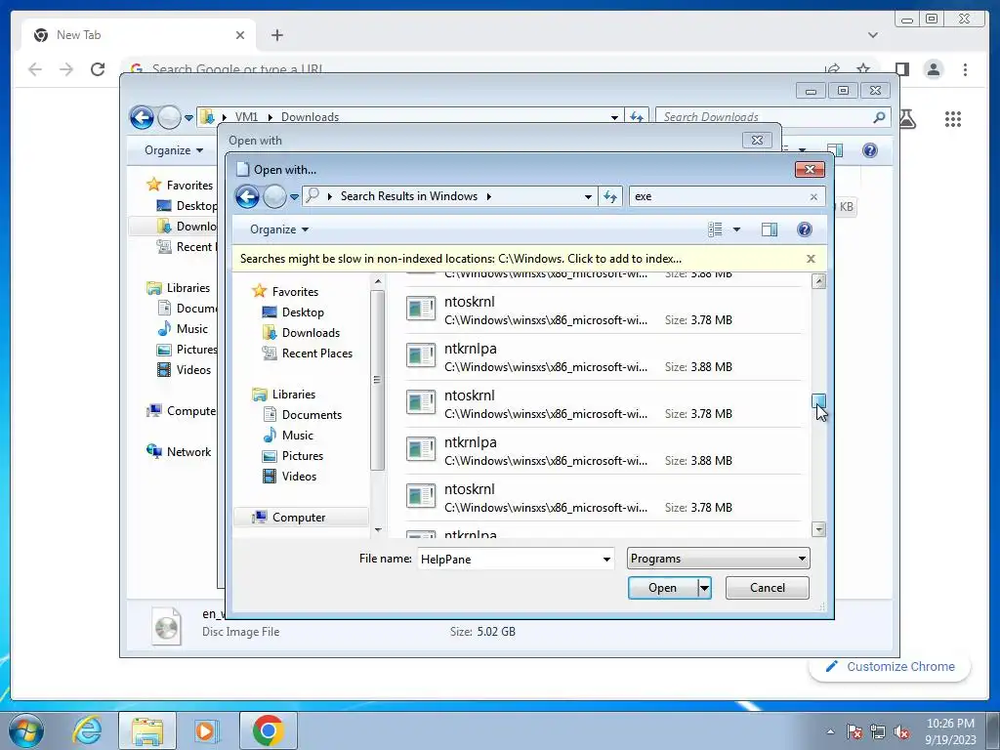Show hidden tray icons arrow

point(830,731)
